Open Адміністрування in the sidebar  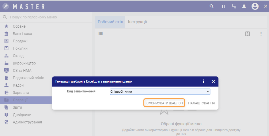click(x=27, y=122)
